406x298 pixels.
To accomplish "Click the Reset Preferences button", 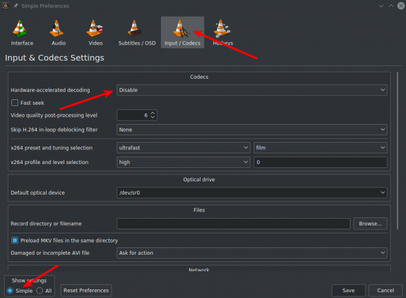I will point(86,290).
